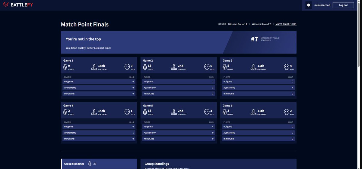Click the Game 6 points badge icon
The height and width of the screenshot is (169, 362).
pos(224,112)
